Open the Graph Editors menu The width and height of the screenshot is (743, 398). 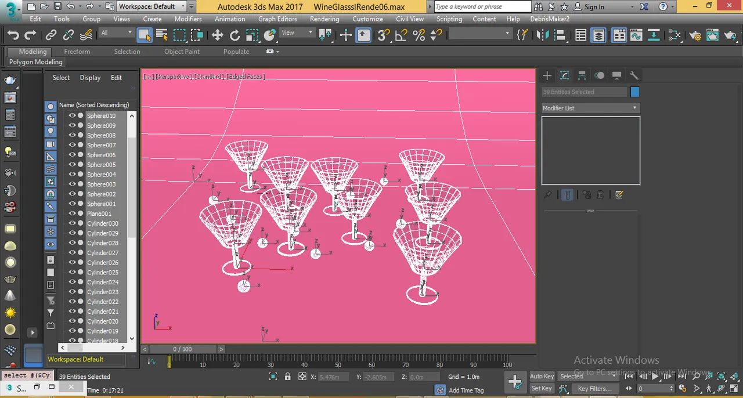pyautogui.click(x=277, y=19)
